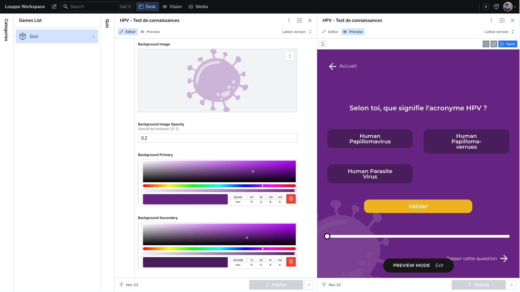Open background image options three-dot menu

(x=290, y=56)
